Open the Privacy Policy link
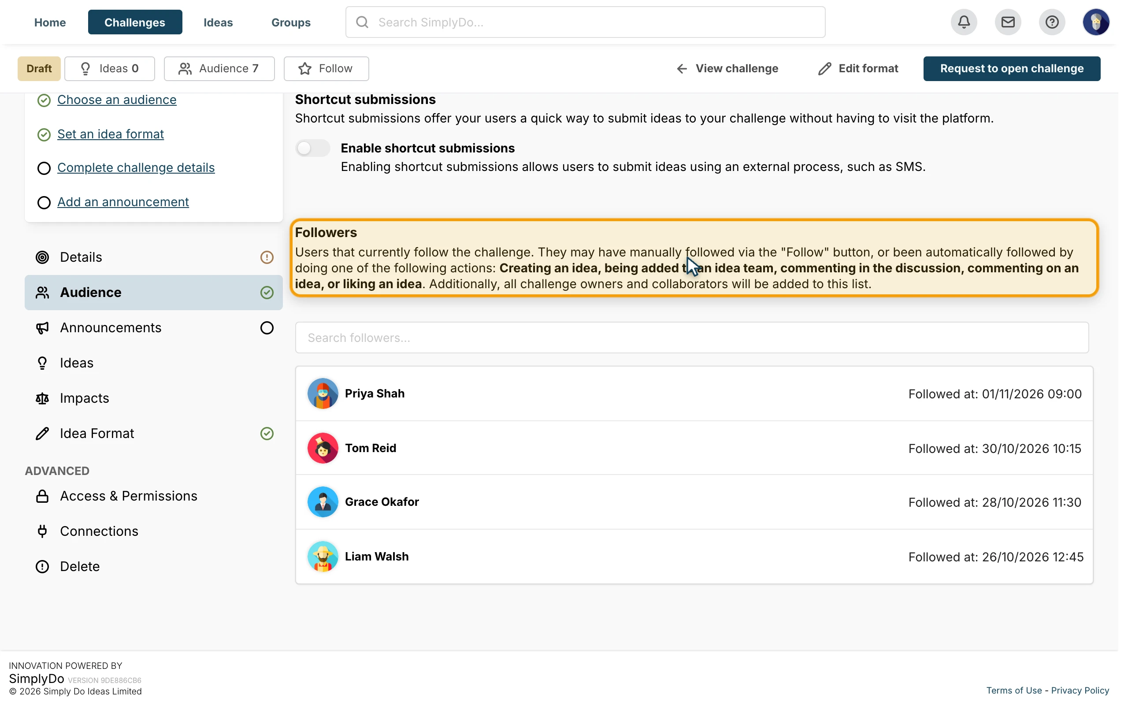 coord(1080,690)
